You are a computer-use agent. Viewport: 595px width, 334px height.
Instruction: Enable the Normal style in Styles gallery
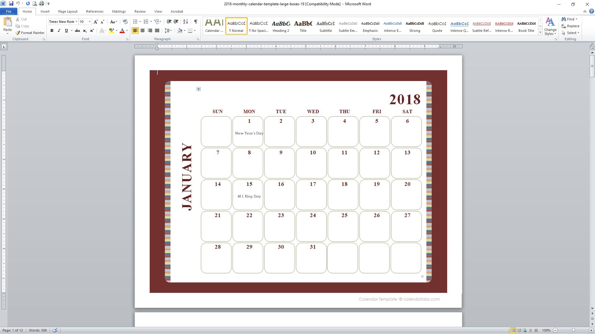pyautogui.click(x=237, y=26)
